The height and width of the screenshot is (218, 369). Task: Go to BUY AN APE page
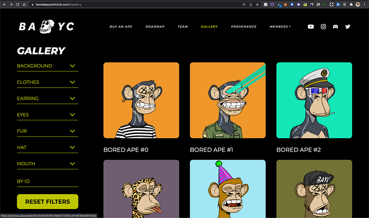121,26
